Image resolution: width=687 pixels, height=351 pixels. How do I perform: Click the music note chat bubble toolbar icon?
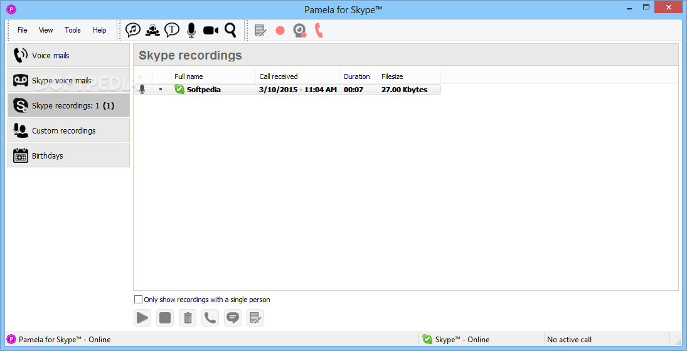click(x=133, y=29)
